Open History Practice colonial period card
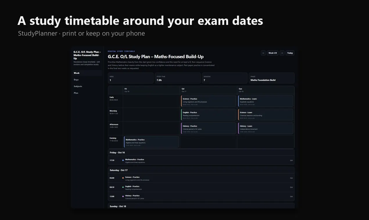The height and width of the screenshot is (220, 369). tap(209, 128)
